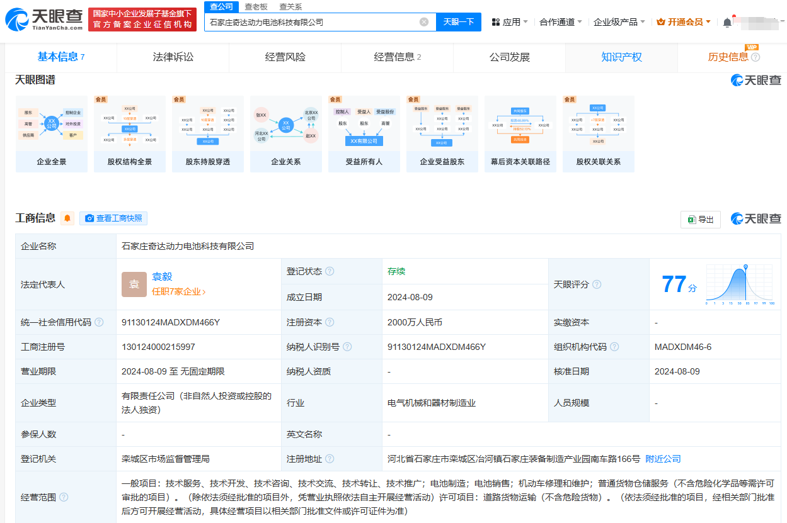
Task: Open help icon next to 天眼评分
Action: 596,284
